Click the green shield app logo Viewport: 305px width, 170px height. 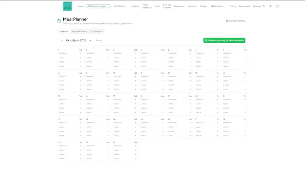click(67, 6)
